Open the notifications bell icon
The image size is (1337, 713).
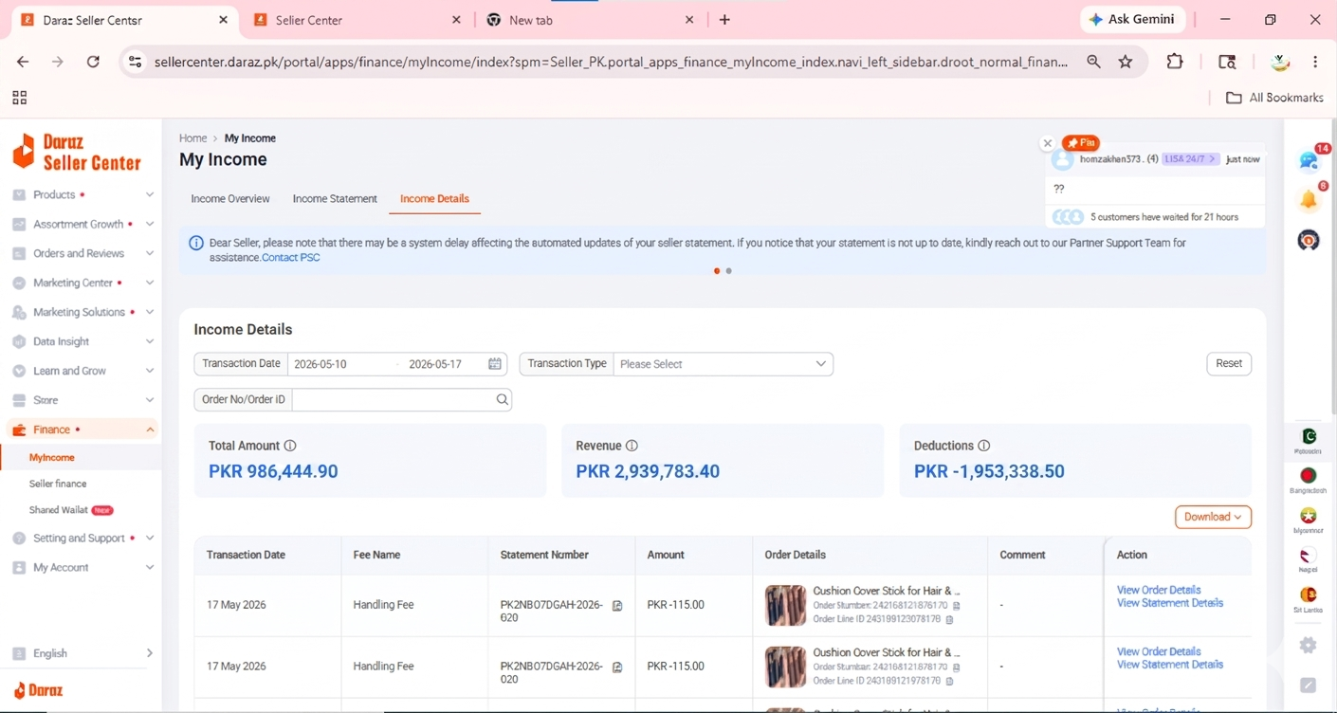[x=1309, y=199]
